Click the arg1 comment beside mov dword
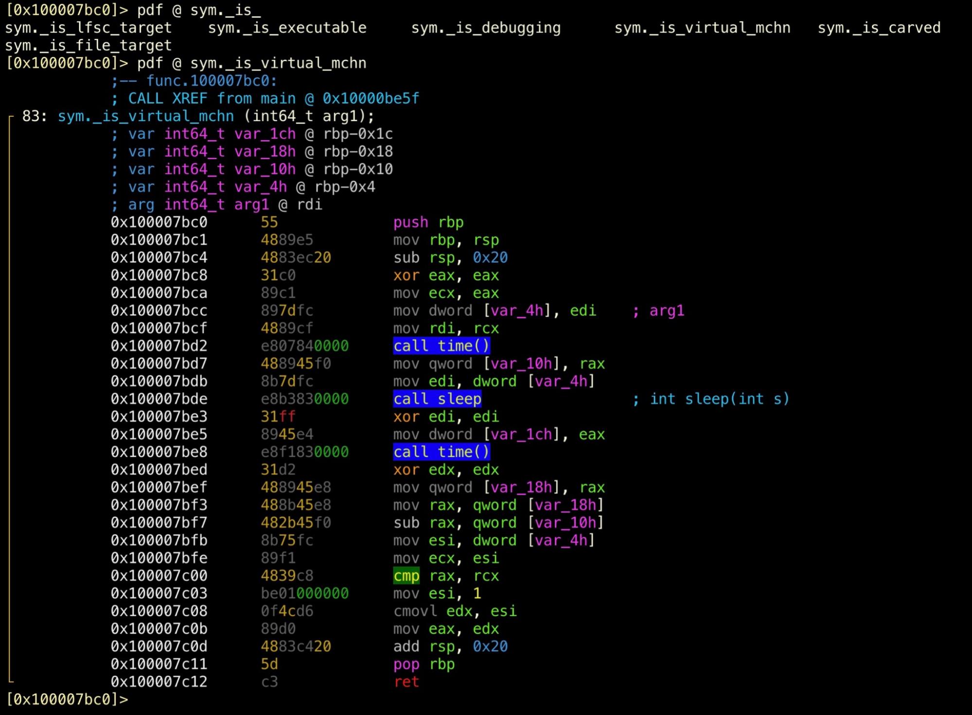Image resolution: width=972 pixels, height=715 pixels. pyautogui.click(x=666, y=311)
